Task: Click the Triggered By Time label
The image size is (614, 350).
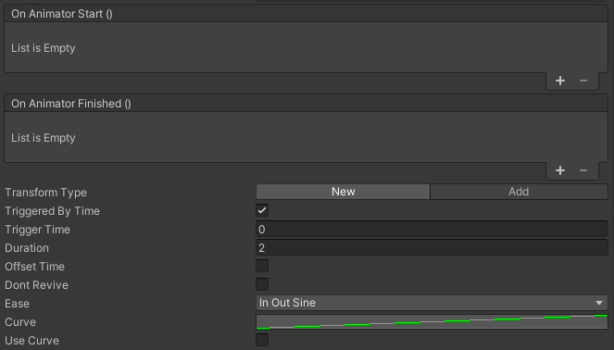Action: coord(52,211)
